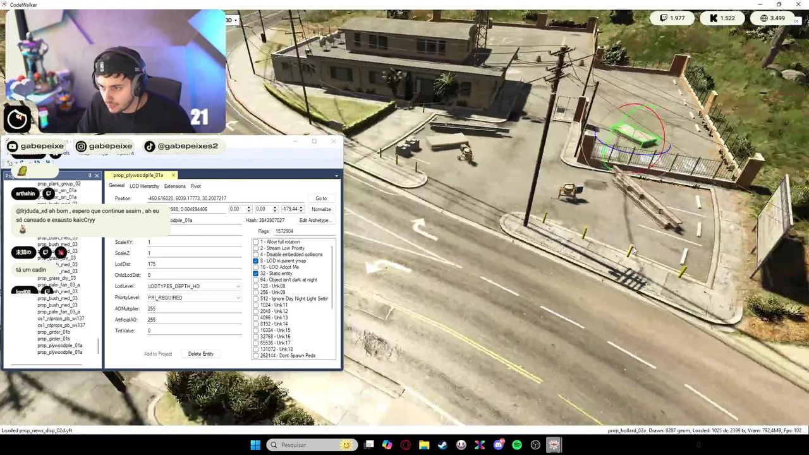Click the ArtificialAO value field
The width and height of the screenshot is (809, 455).
(x=193, y=320)
